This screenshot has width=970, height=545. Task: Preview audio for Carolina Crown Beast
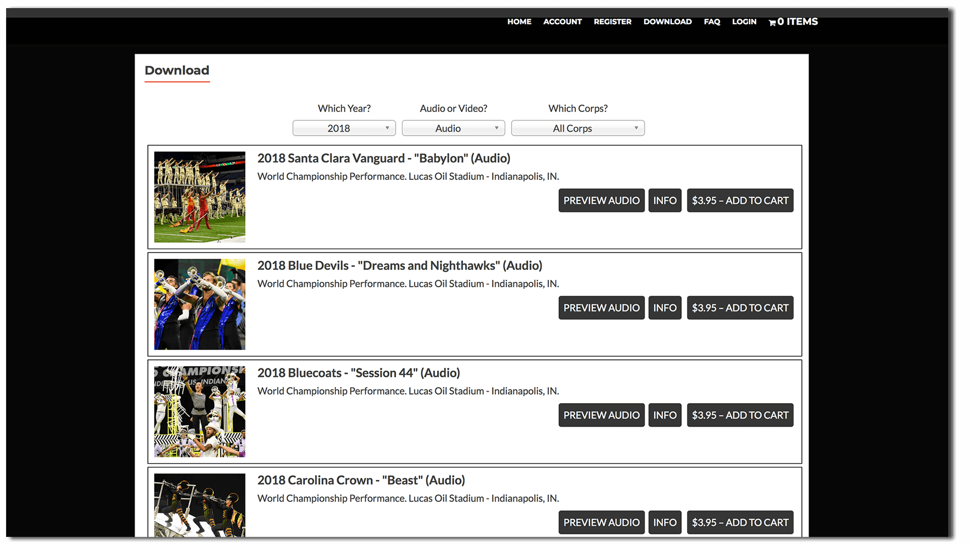(x=601, y=522)
